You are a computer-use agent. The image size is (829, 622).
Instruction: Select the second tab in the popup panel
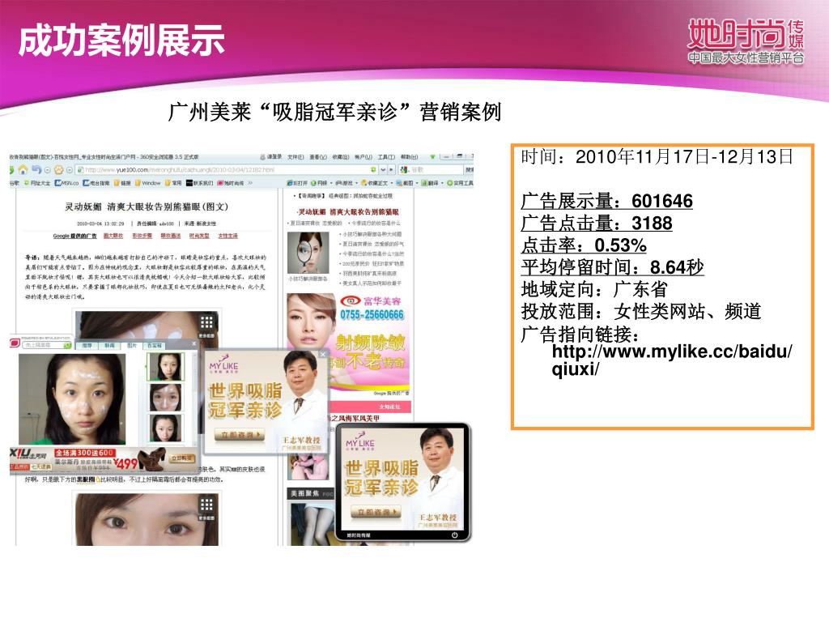109,345
